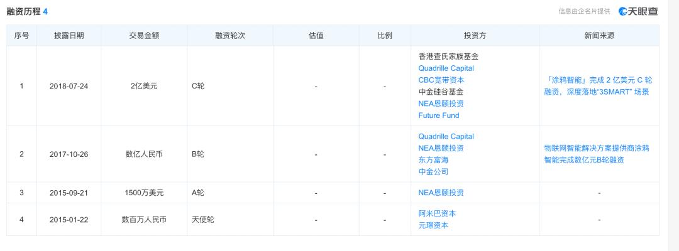This screenshot has width=679, height=251.
Task: Click the 融资历程 section heading
Action: pyautogui.click(x=23, y=12)
